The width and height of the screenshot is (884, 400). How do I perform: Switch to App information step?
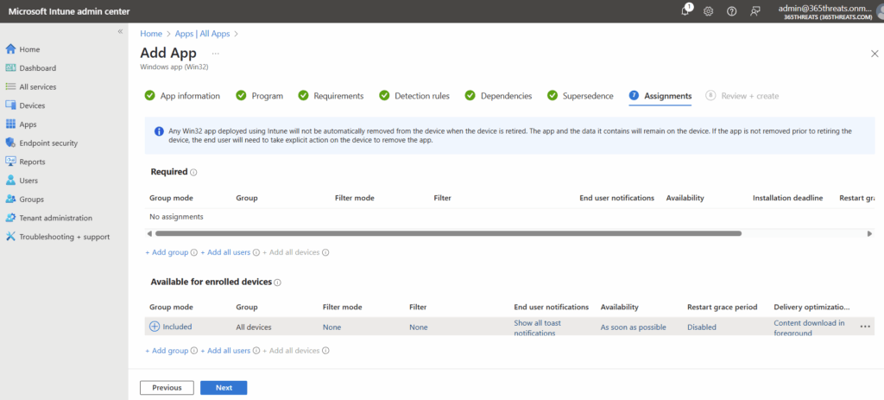(x=183, y=96)
